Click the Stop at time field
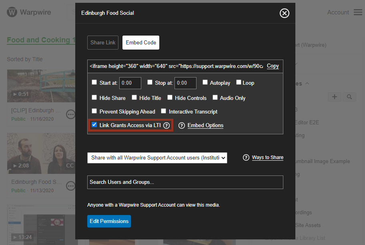This screenshot has width=365, height=245. click(x=185, y=83)
